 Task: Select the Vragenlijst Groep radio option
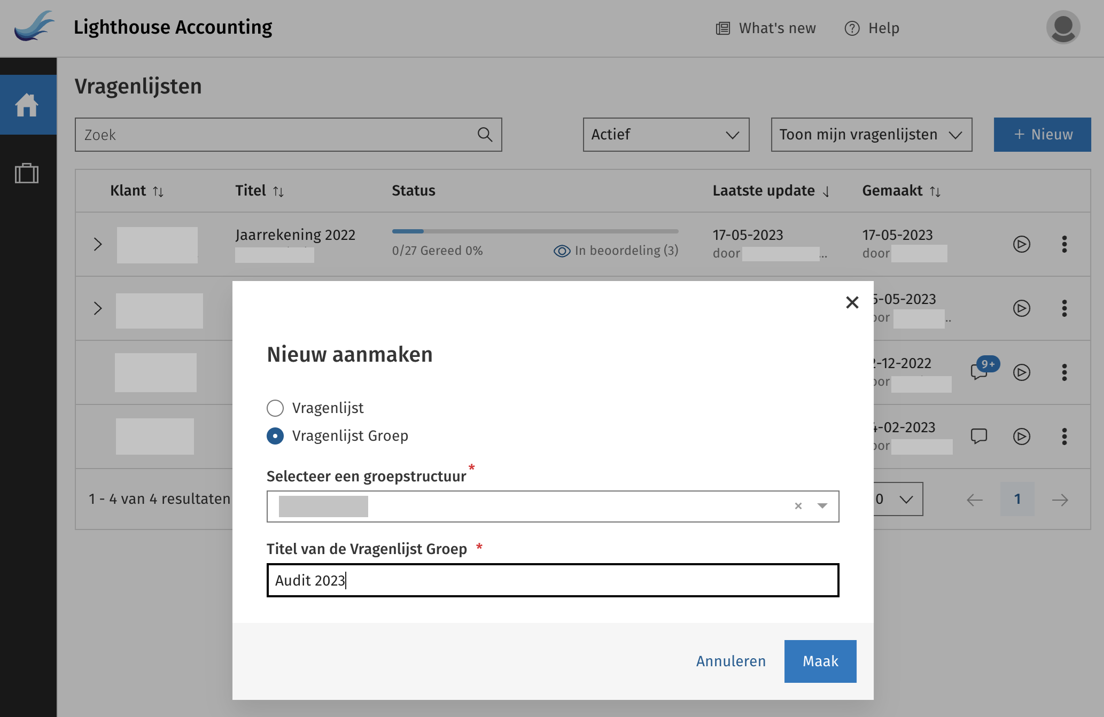(275, 436)
